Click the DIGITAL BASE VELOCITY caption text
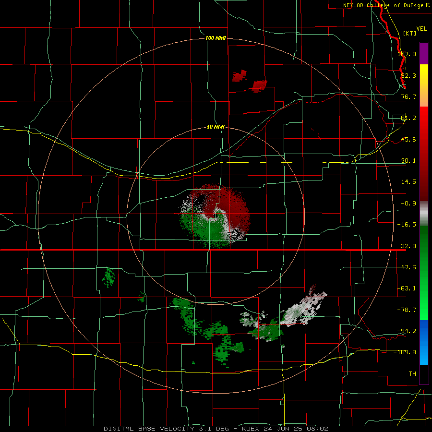The image size is (432, 432). [149, 429]
